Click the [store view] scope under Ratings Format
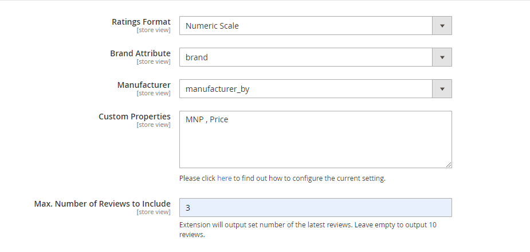The image size is (530, 252). (154, 30)
